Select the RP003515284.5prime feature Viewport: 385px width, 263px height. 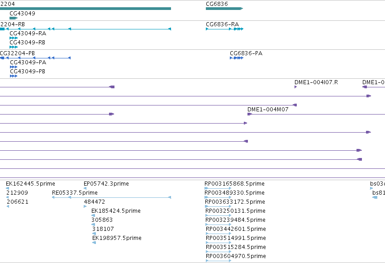coord(218,252)
